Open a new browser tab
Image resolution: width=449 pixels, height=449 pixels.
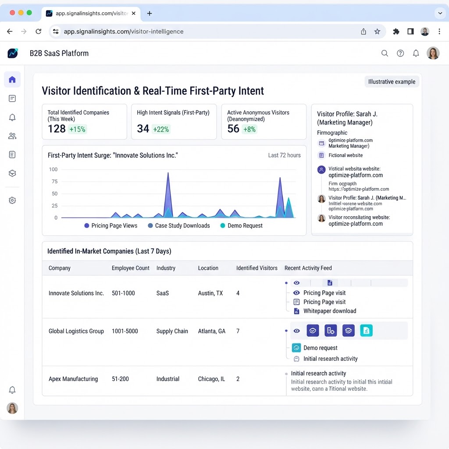[x=150, y=14]
